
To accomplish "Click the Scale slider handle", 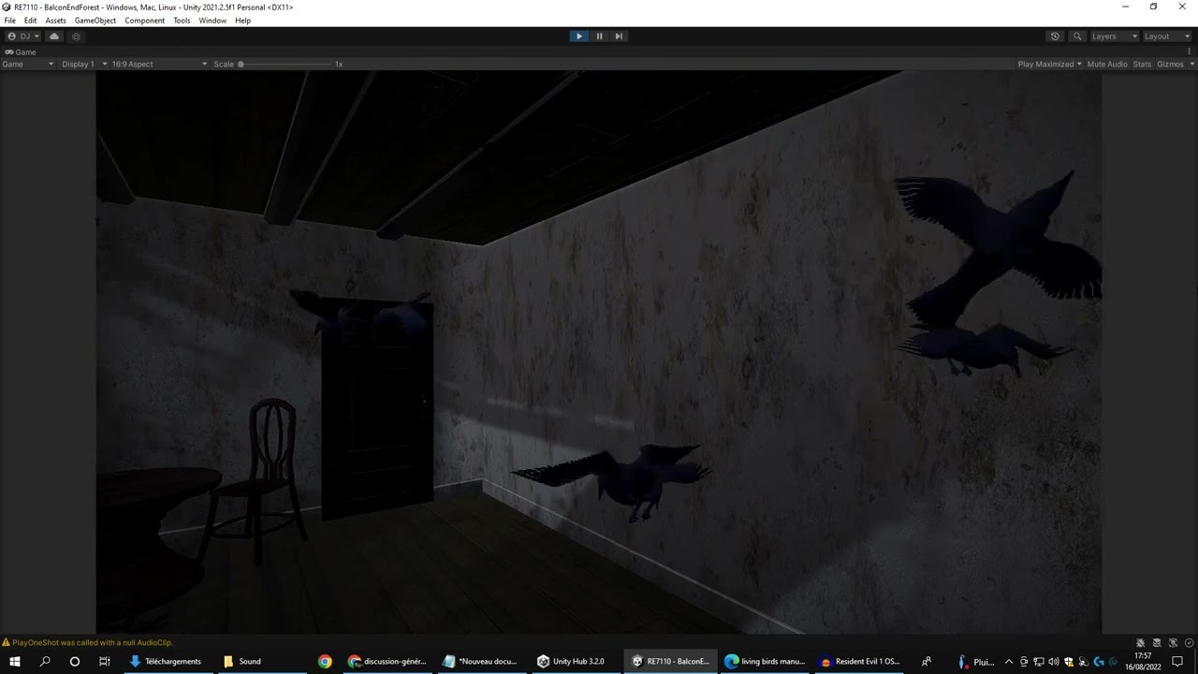I will [241, 65].
